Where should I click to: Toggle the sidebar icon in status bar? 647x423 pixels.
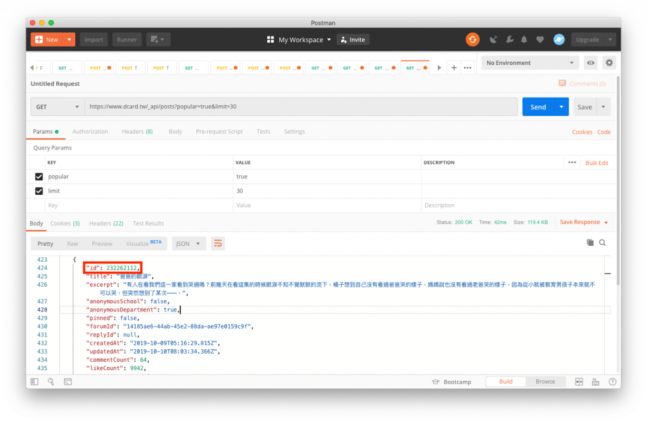34,382
